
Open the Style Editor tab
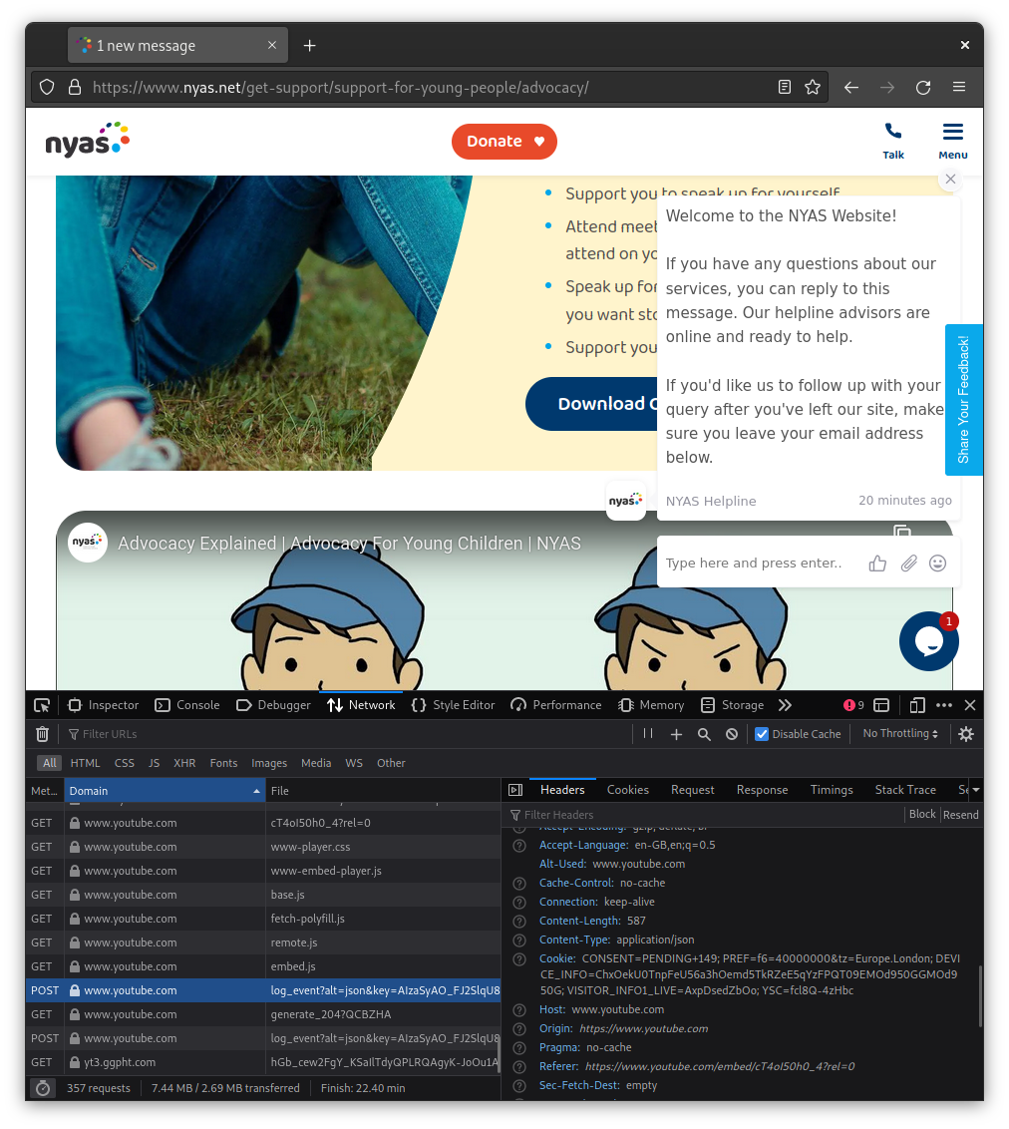pyautogui.click(x=453, y=705)
